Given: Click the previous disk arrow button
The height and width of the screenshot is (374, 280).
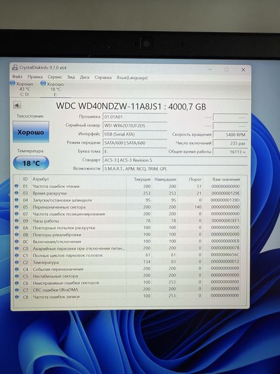Looking at the screenshot, I should pyautogui.click(x=17, y=105).
